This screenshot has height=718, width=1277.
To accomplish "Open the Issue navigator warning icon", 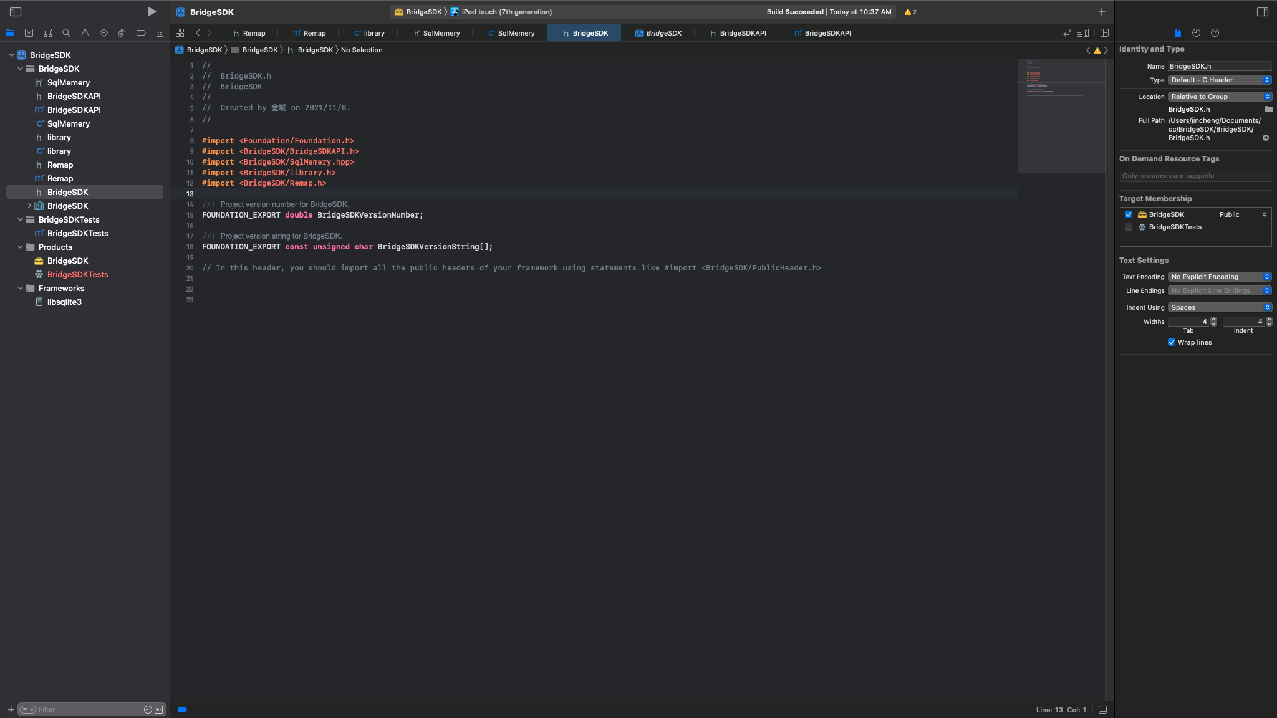I will (85, 33).
